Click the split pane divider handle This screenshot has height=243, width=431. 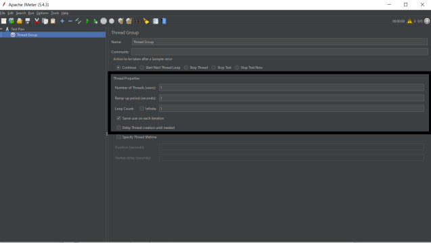[x=107, y=134]
